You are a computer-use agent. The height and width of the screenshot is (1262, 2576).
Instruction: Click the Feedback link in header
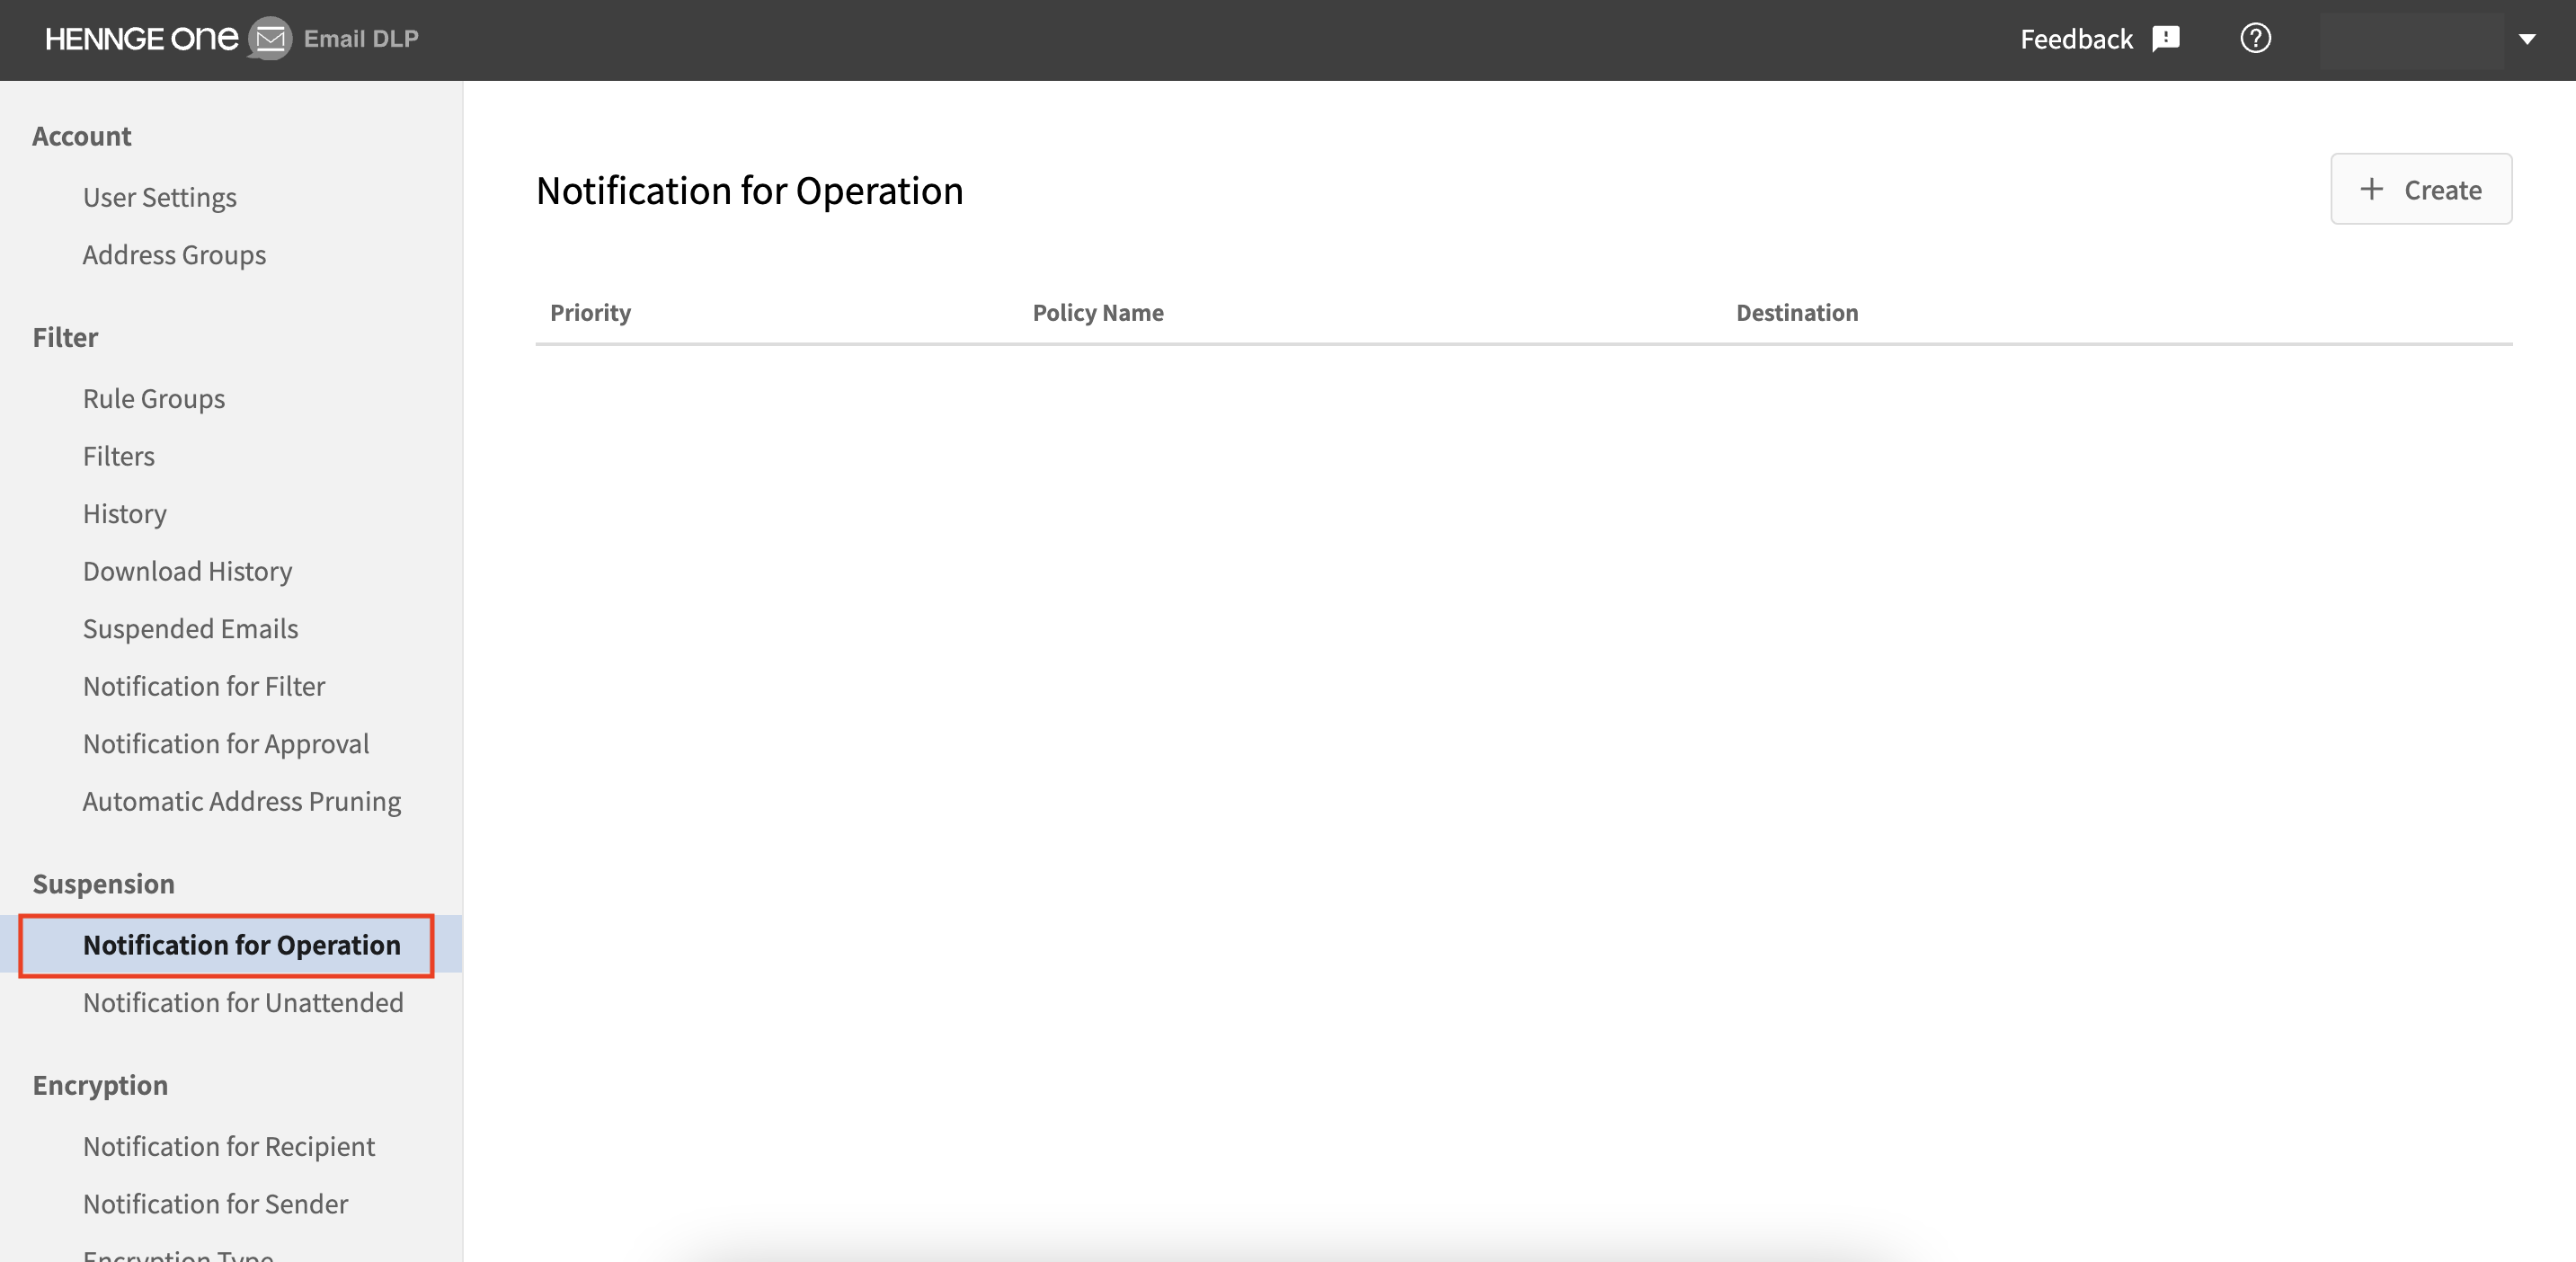pos(2076,39)
